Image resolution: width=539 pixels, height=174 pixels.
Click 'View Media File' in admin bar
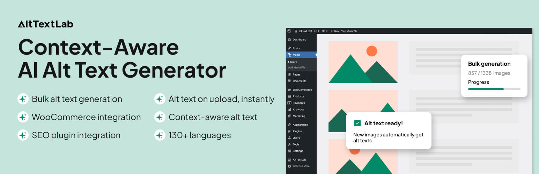coord(349,31)
